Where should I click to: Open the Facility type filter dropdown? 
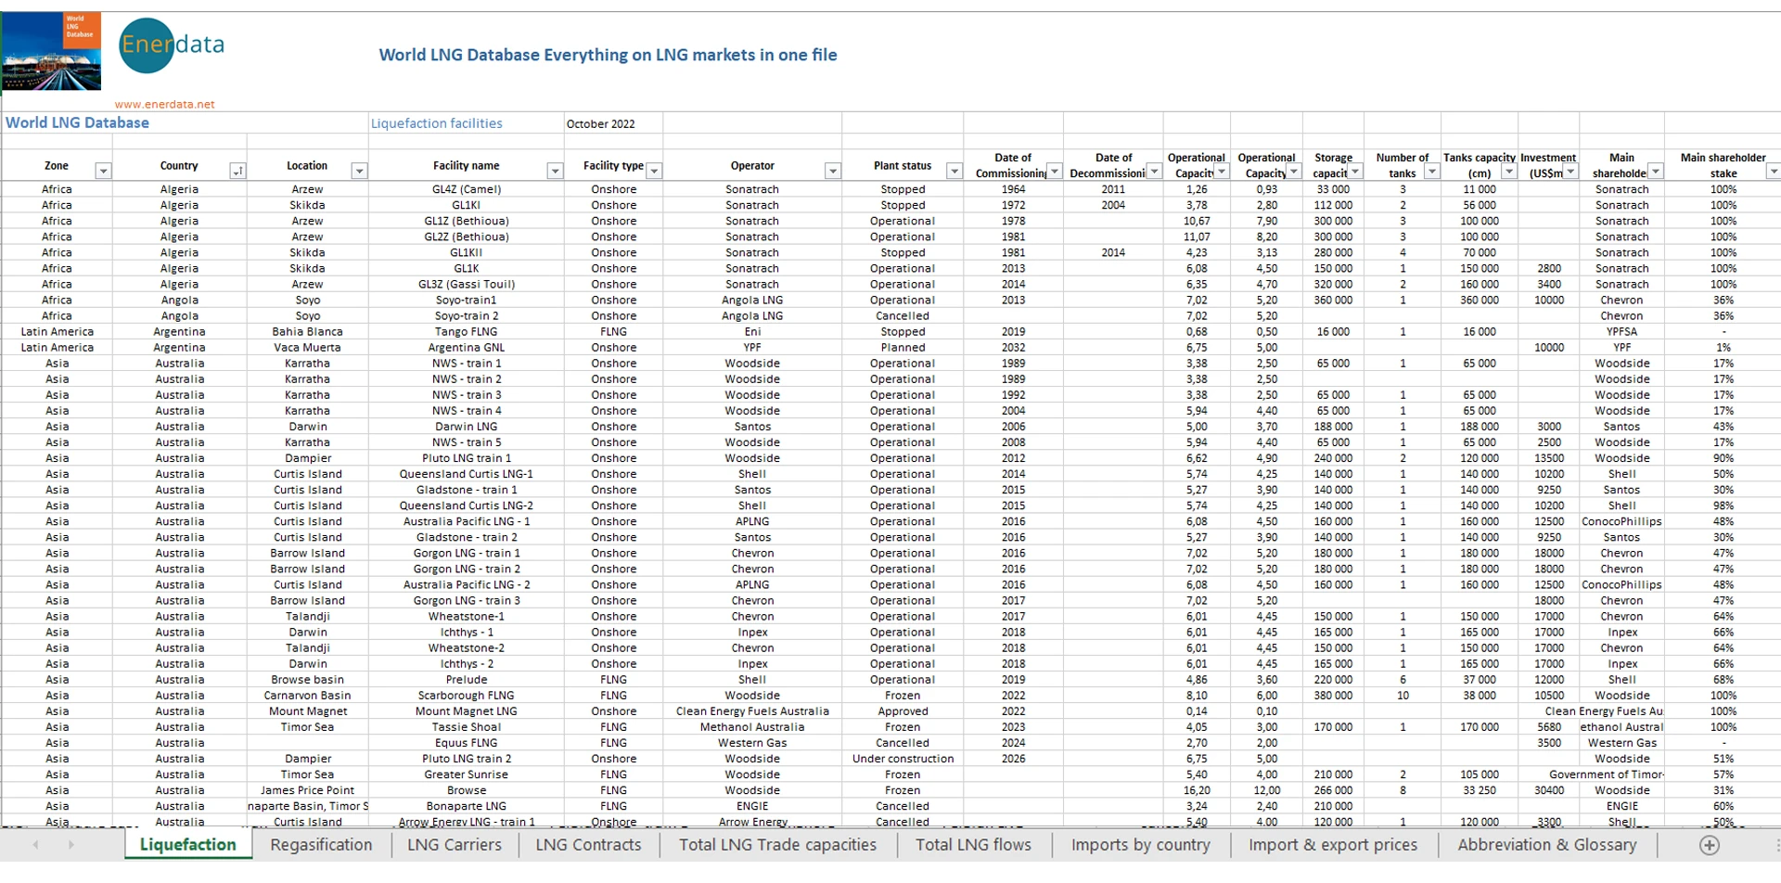pos(654,171)
